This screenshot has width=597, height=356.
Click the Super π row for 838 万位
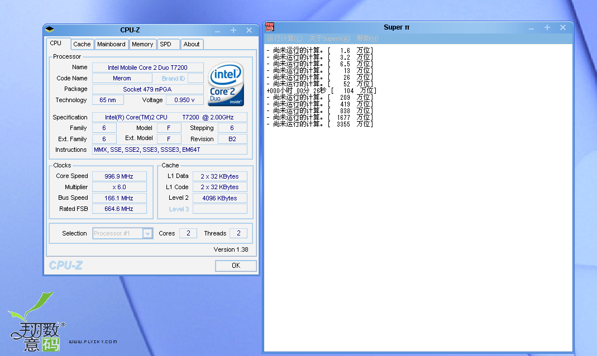point(320,110)
